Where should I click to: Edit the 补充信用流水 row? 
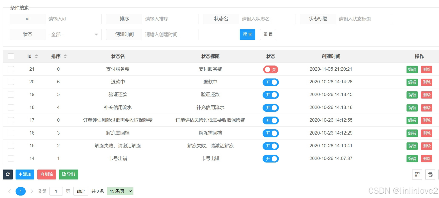coord(412,108)
